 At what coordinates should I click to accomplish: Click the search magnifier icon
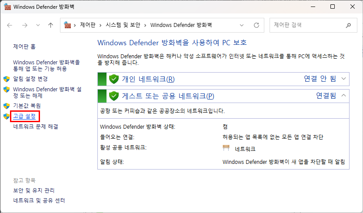(348, 25)
